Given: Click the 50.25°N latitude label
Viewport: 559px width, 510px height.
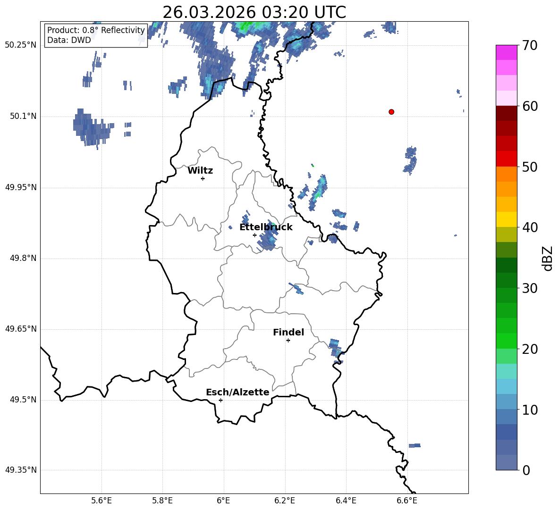Looking at the screenshot, I should pyautogui.click(x=21, y=45).
